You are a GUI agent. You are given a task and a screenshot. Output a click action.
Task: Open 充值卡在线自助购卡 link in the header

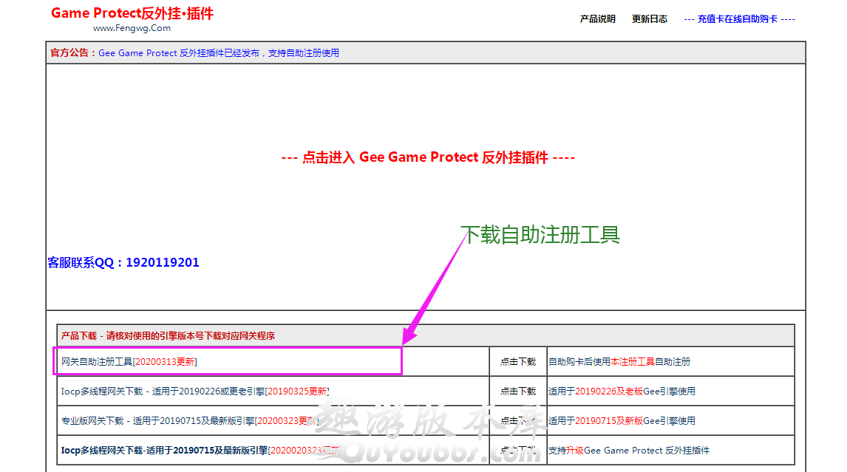coord(739,19)
